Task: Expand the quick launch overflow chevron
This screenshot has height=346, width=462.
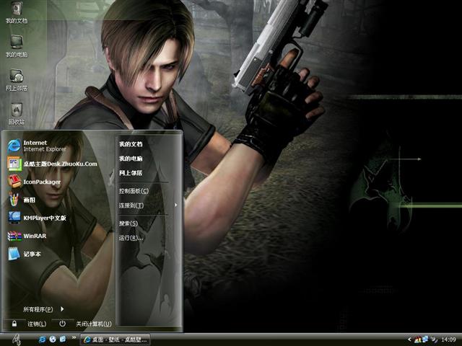Action: [74, 337]
